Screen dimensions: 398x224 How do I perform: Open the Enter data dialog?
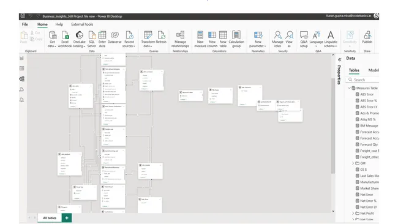tap(102, 39)
